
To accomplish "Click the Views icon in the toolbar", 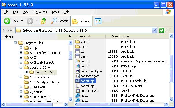I will (98, 21).
